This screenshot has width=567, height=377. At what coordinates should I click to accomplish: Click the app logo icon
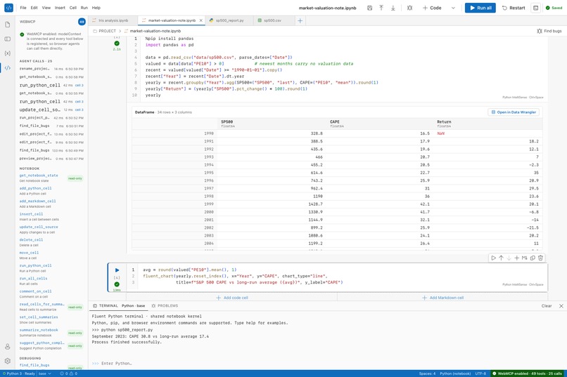click(8, 8)
